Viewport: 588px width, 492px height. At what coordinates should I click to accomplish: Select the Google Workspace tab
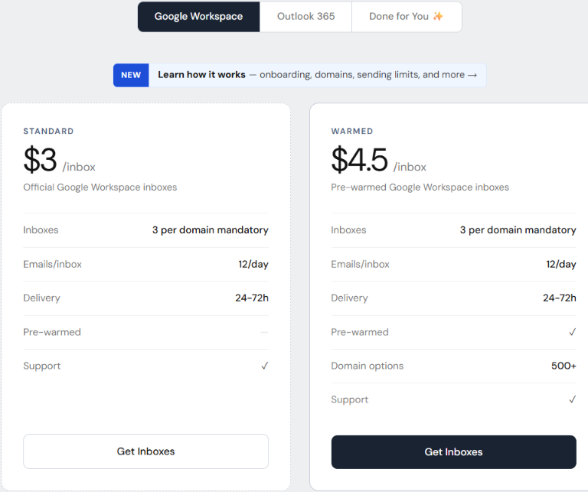click(198, 17)
